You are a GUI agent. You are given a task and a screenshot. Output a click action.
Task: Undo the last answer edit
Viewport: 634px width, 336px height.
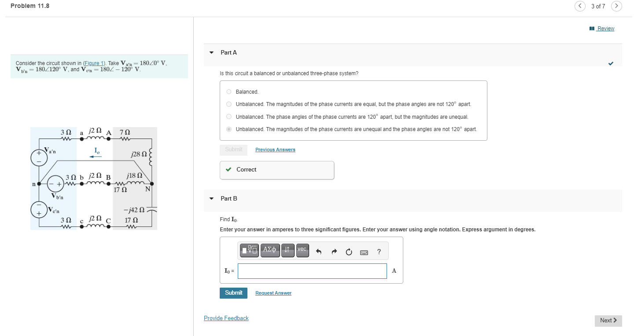click(318, 251)
